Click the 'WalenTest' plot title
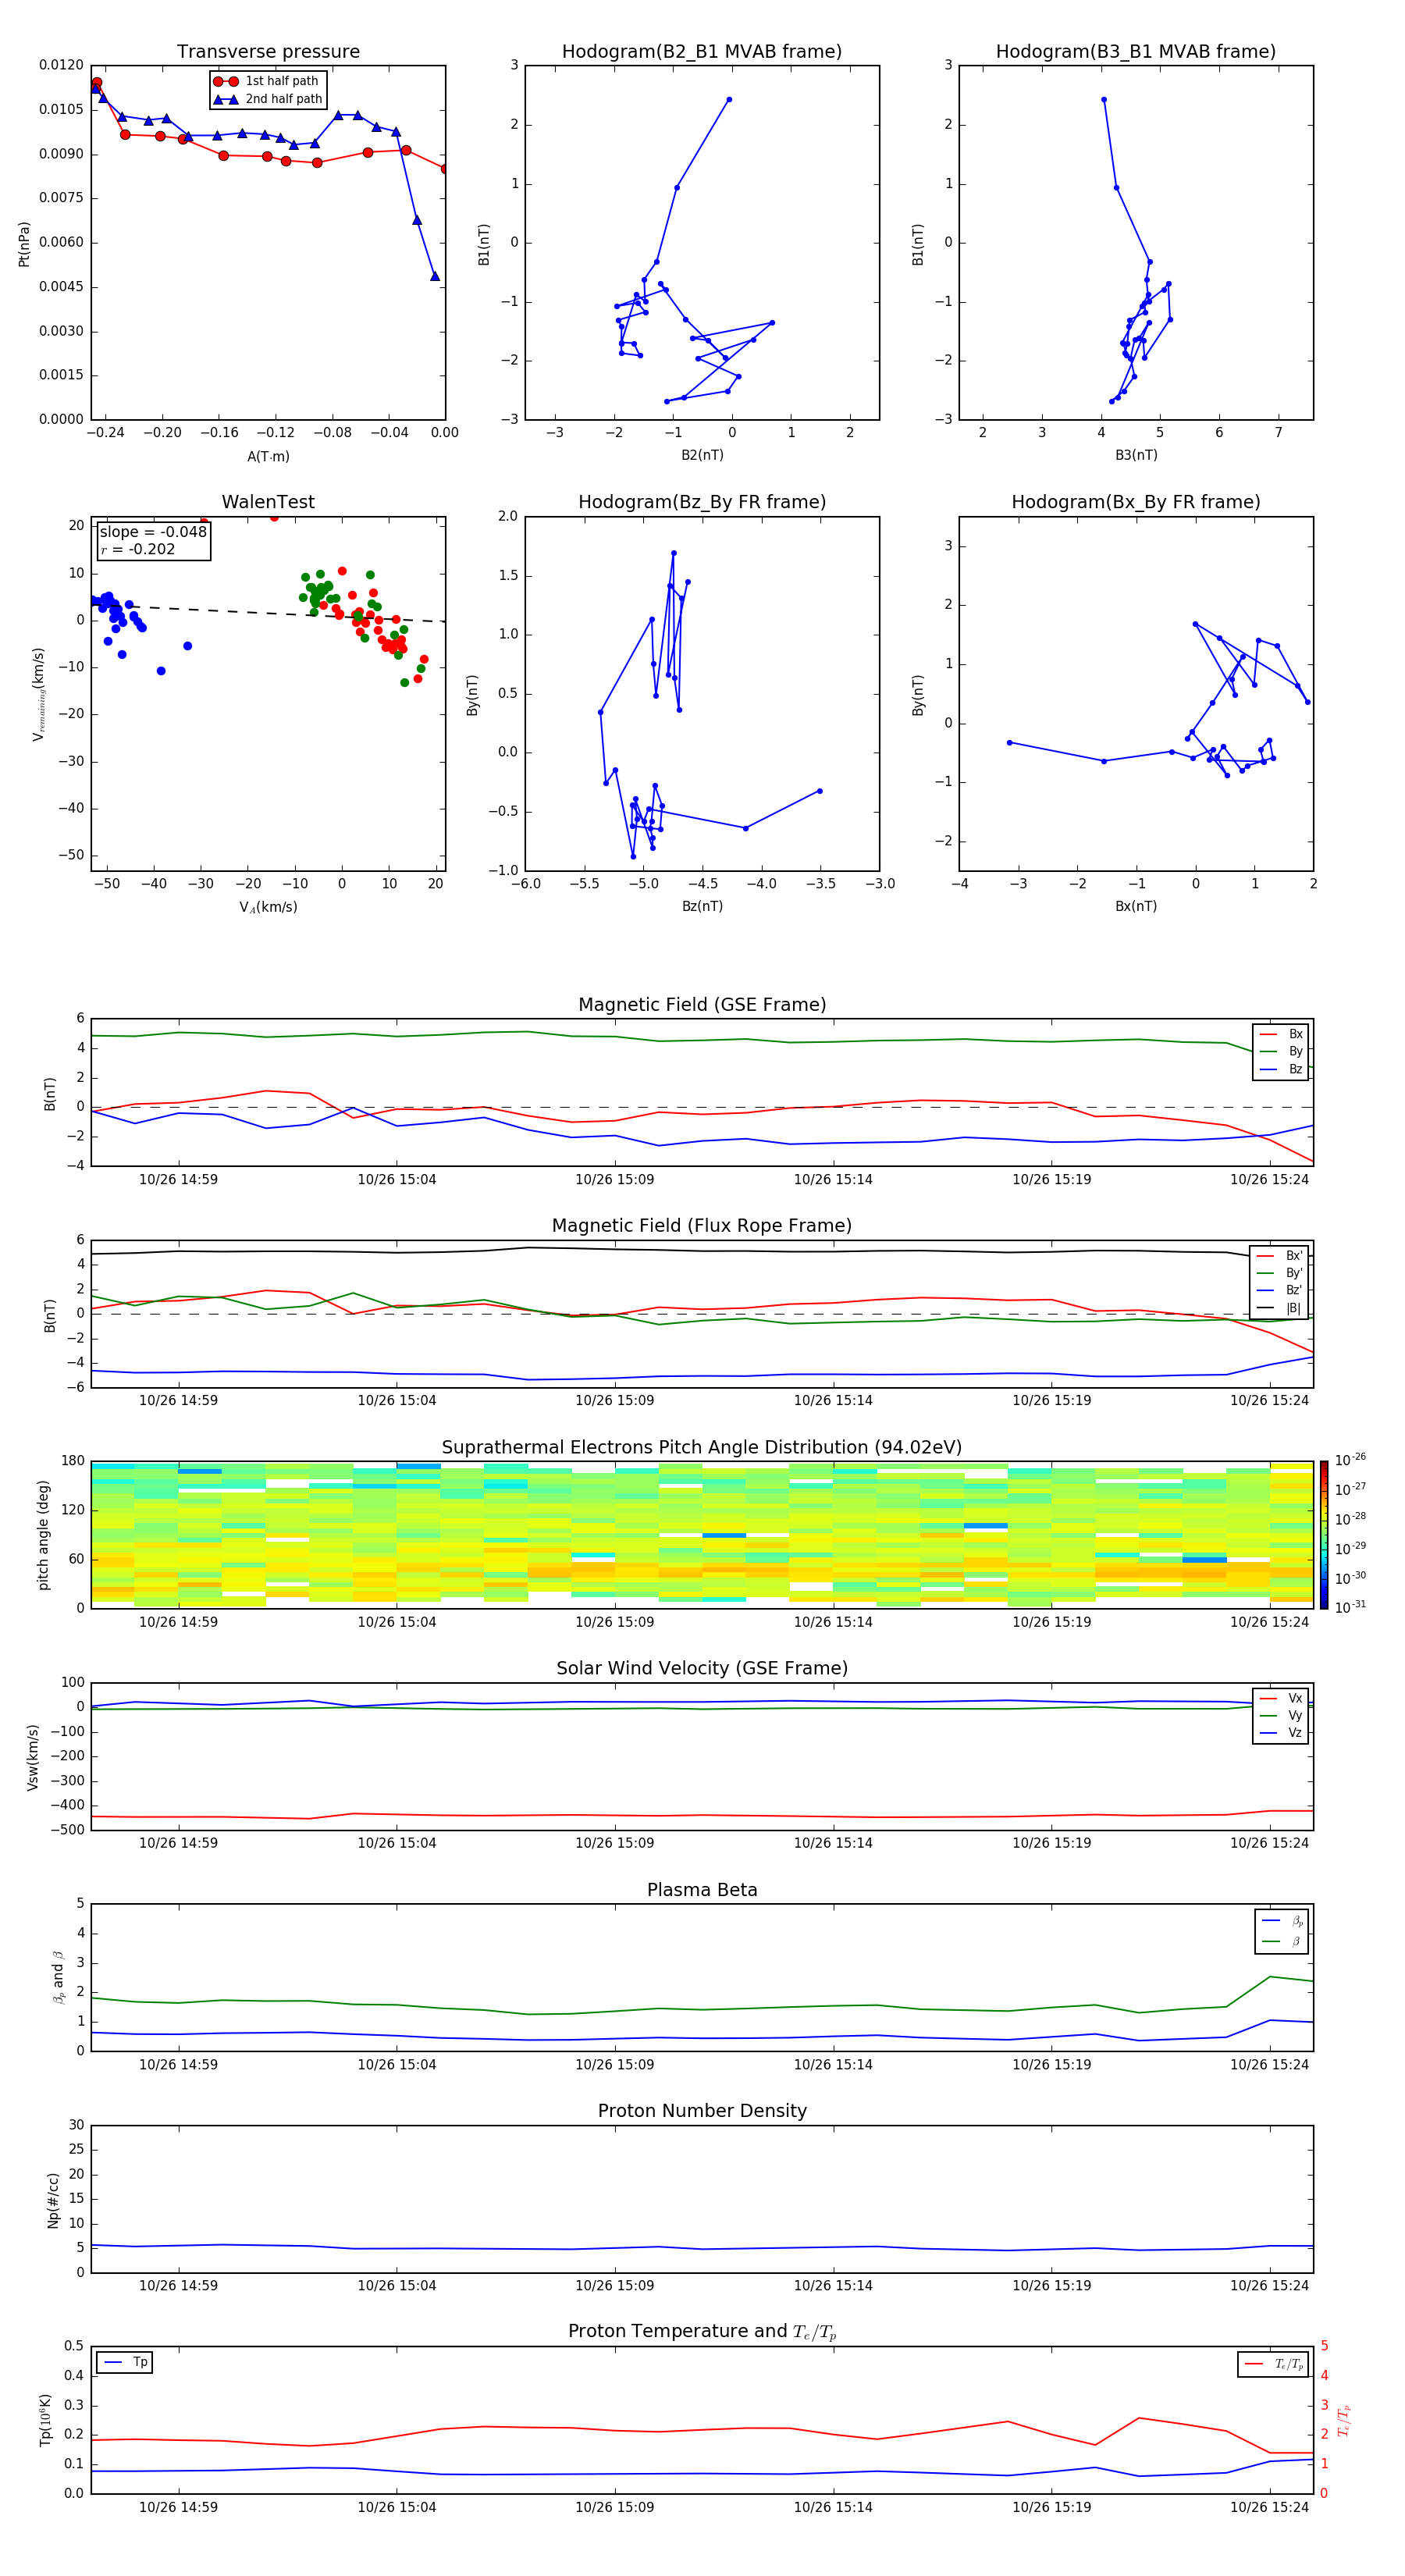This screenshot has width=1405, height=2576. (x=268, y=502)
